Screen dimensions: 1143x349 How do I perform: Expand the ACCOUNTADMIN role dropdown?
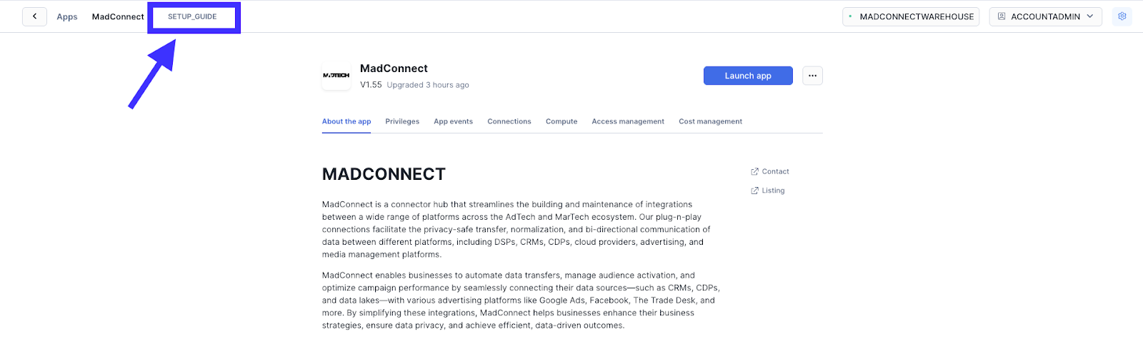point(1089,16)
